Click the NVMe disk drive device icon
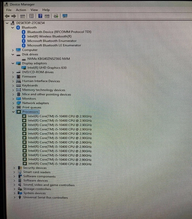The image size is (192, 219). 24,59
